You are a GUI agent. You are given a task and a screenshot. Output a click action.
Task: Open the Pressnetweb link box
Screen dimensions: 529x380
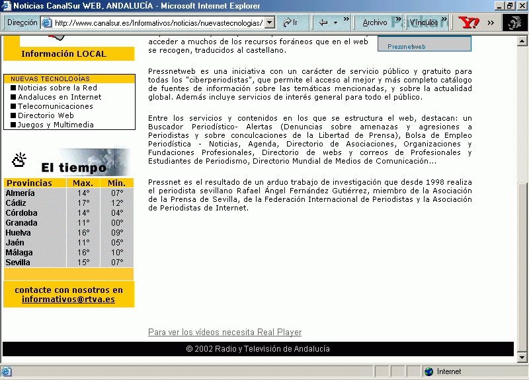(424, 44)
